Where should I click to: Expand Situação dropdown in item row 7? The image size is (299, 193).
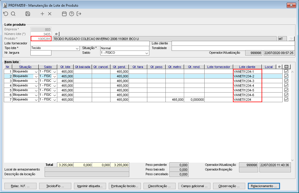coord(36,100)
